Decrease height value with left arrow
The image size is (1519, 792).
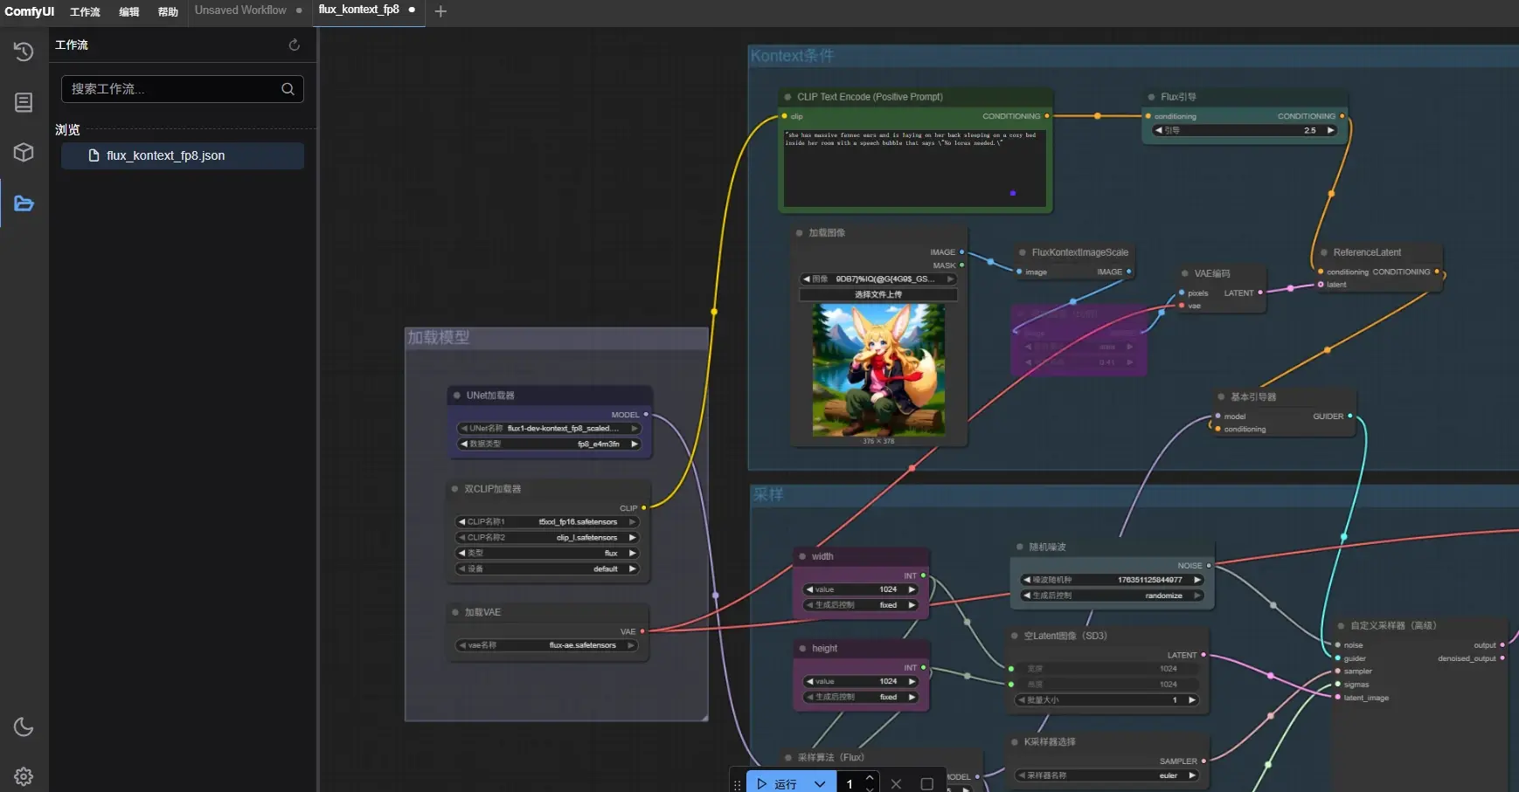pos(810,681)
